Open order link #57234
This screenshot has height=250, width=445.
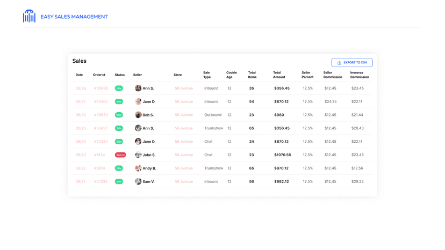point(101,181)
